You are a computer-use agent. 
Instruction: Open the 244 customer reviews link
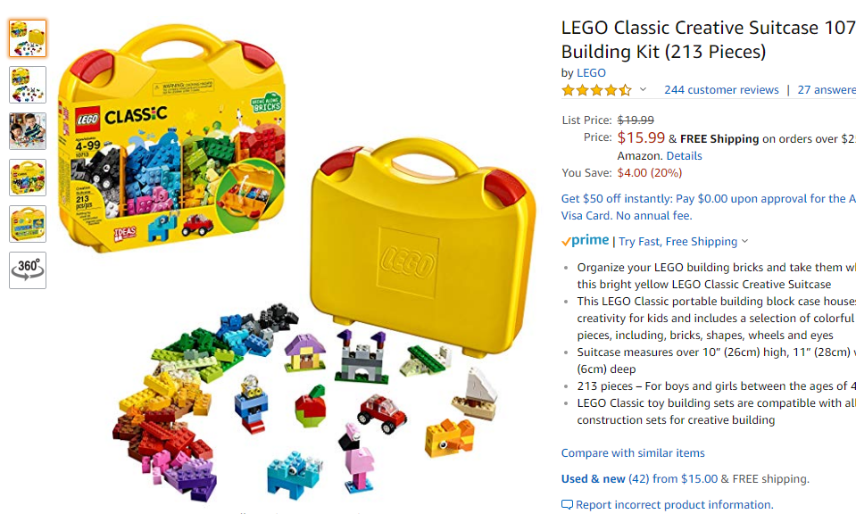click(x=721, y=89)
